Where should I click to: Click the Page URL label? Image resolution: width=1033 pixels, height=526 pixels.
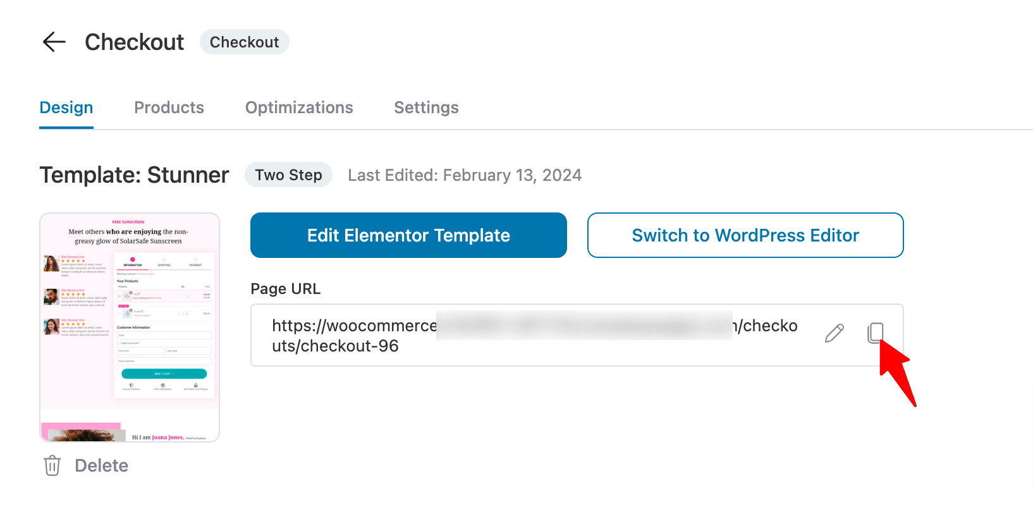click(x=286, y=288)
